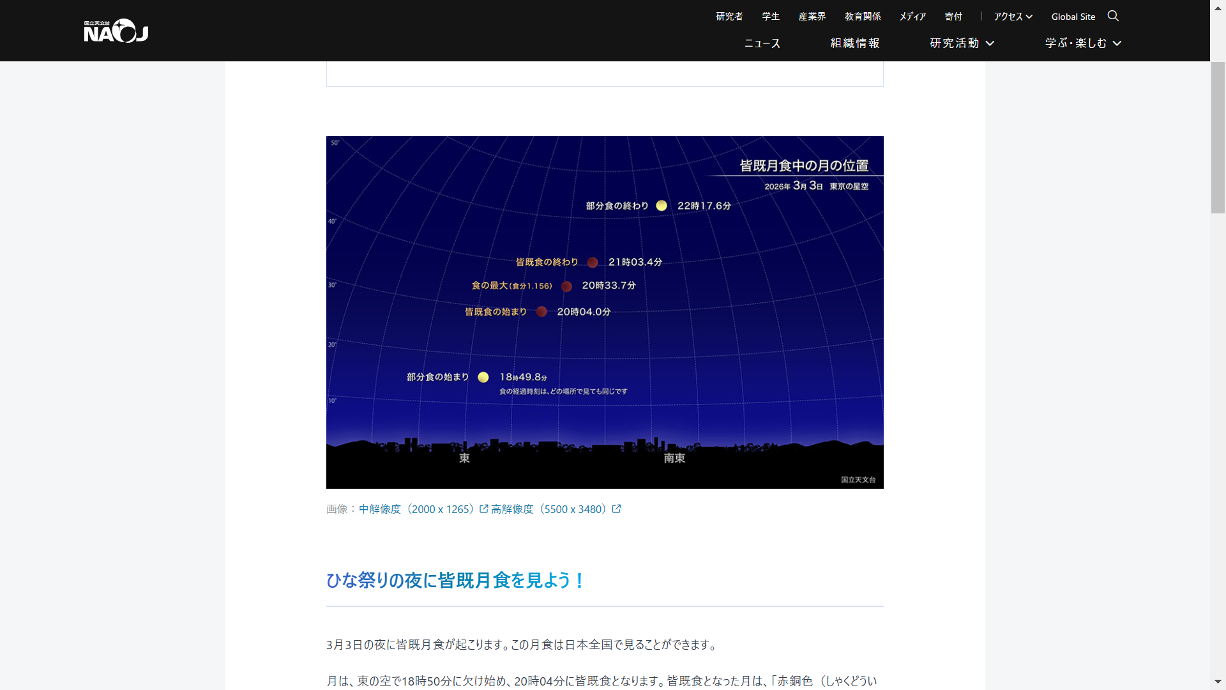
Task: Open the 組織情報 menu item
Action: tap(855, 43)
